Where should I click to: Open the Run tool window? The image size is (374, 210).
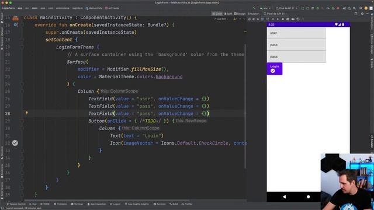(33, 204)
